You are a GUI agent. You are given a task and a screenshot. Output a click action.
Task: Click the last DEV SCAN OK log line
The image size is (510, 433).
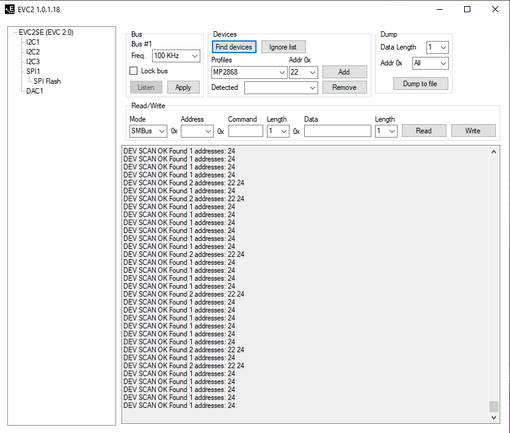(179, 405)
